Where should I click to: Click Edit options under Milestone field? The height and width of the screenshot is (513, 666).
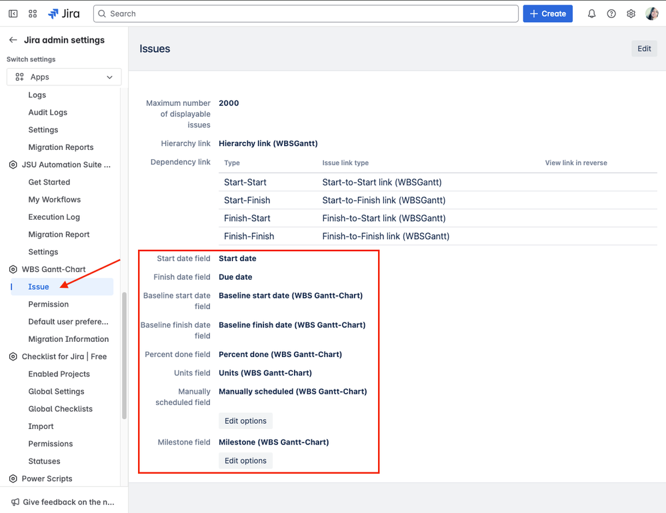tap(245, 461)
